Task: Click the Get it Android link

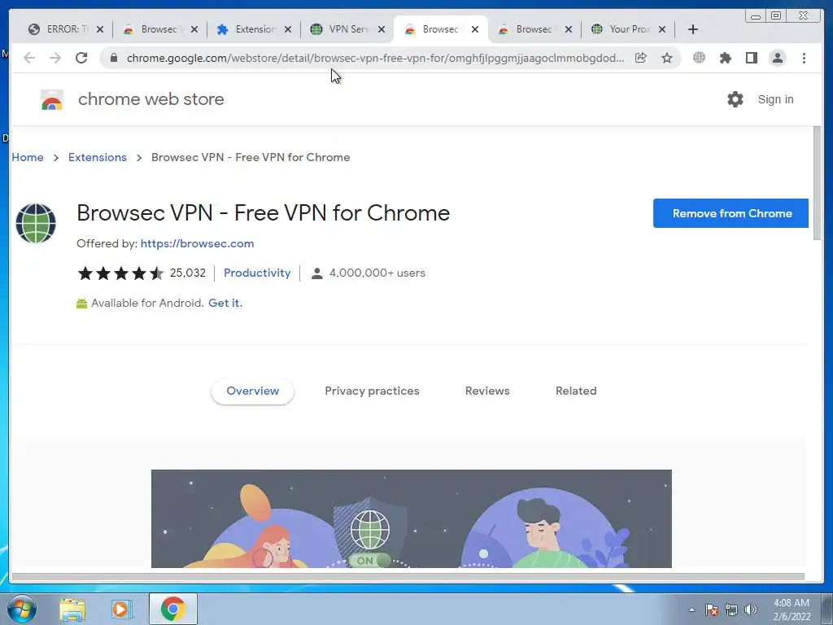Action: [x=225, y=303]
